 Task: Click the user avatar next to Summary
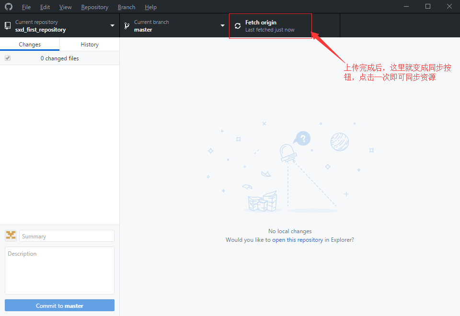tap(11, 236)
